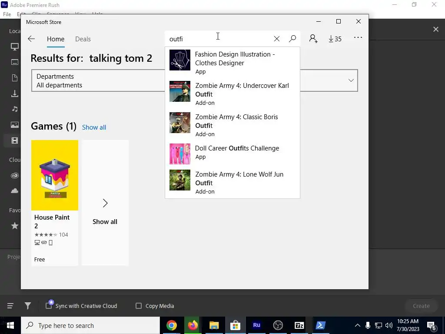The image size is (445, 334).
Task: Click Show all link next to Games
Action: coord(94,127)
